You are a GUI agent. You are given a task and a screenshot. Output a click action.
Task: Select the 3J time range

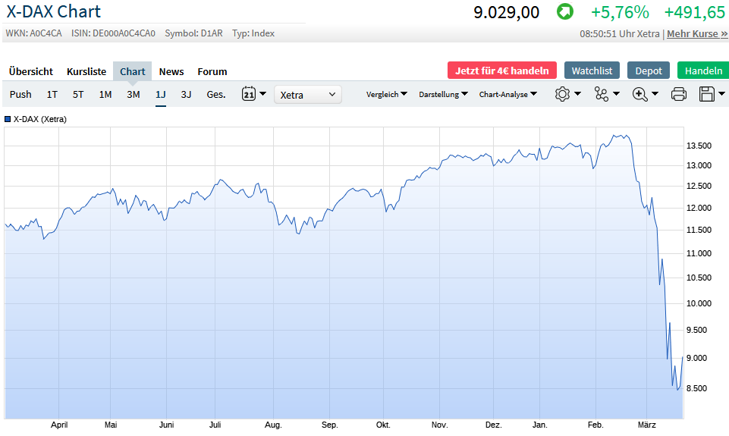click(x=186, y=94)
